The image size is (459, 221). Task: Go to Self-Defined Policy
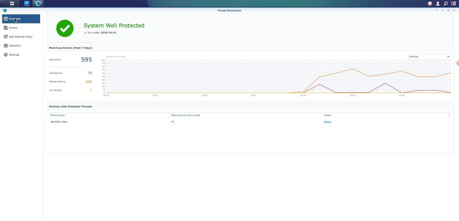coord(21,37)
